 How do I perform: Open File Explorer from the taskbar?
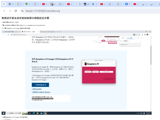[x=38, y=113]
